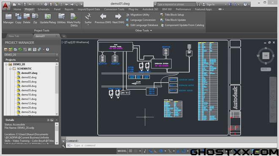This screenshot has height=156, width=279.
Task: Open Language Conversion tool
Action: [141, 20]
